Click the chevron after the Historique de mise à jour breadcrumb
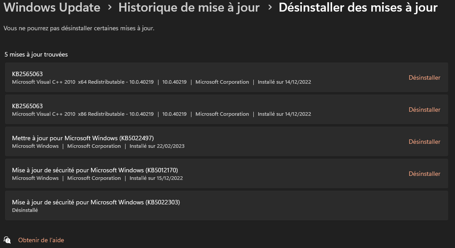The width and height of the screenshot is (455, 248). click(x=270, y=8)
